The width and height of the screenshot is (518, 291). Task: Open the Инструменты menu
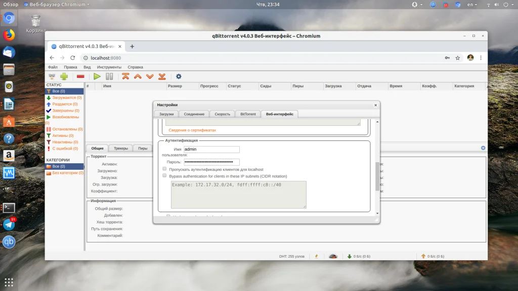point(109,67)
